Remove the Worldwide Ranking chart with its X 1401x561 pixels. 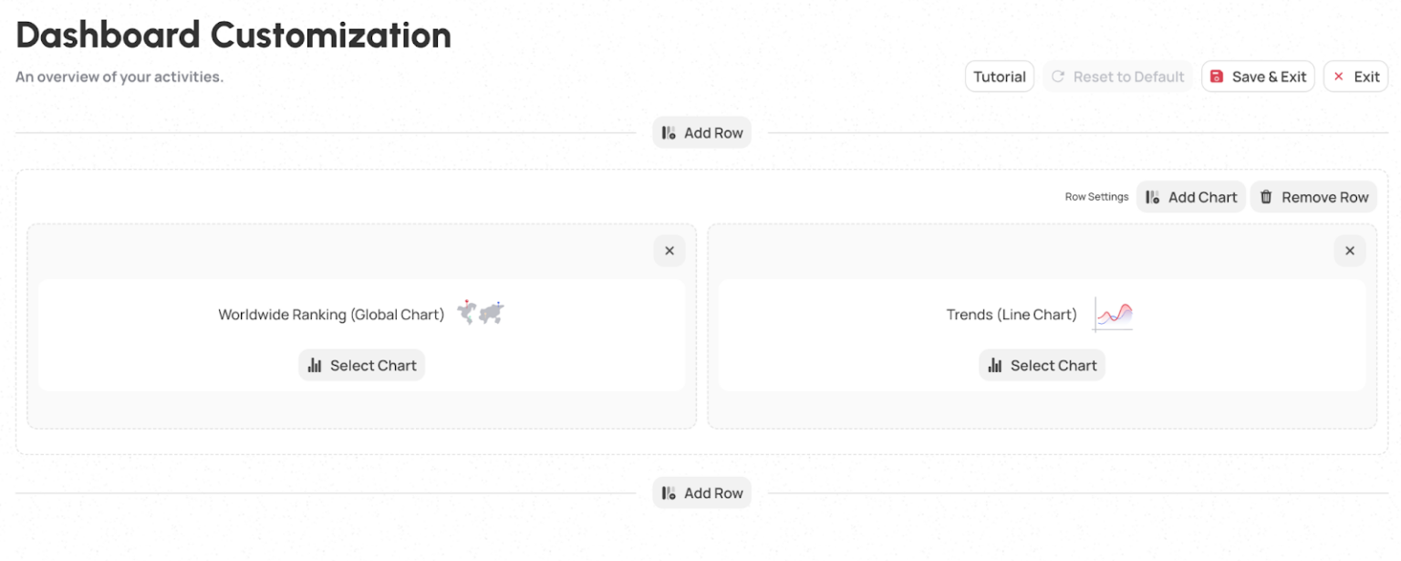pyautogui.click(x=669, y=250)
